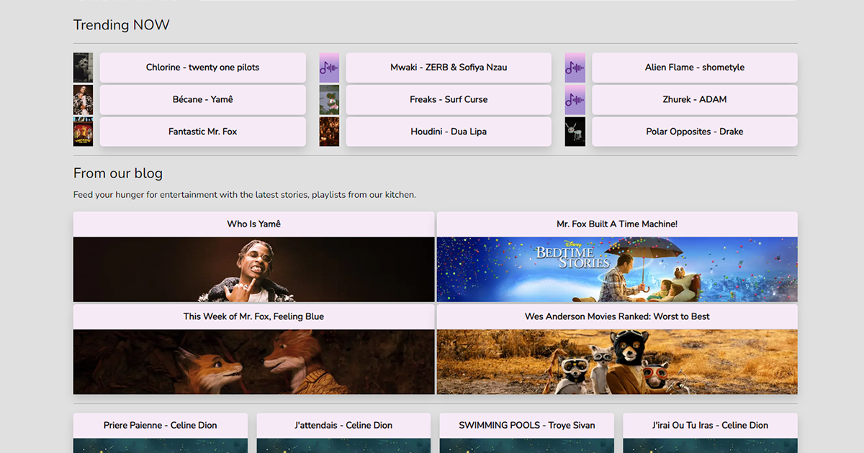The height and width of the screenshot is (453, 864).
Task: Open This Week of Mr. Fox, Feeling Blue
Action: (x=253, y=317)
